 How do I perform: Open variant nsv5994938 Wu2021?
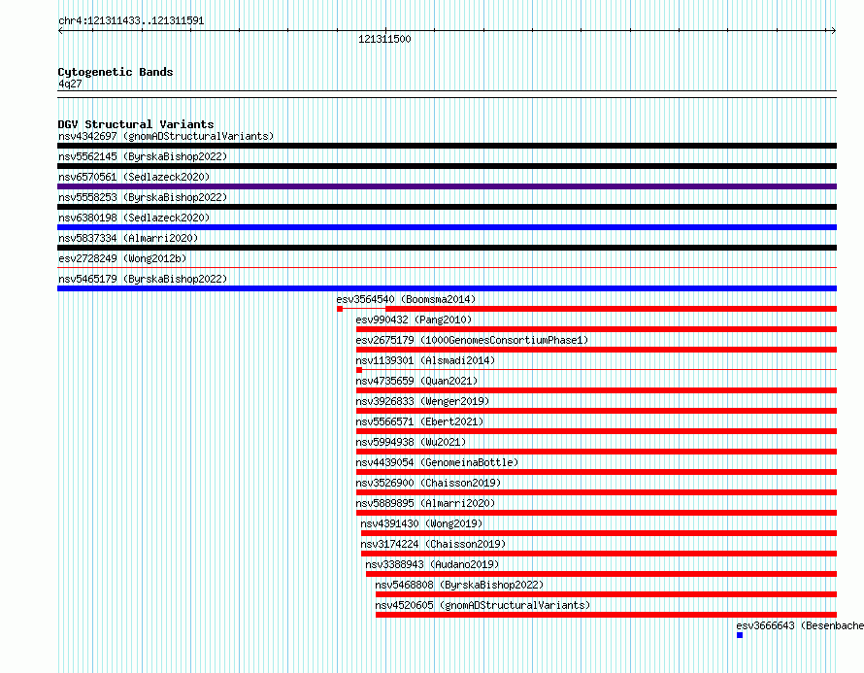point(411,442)
